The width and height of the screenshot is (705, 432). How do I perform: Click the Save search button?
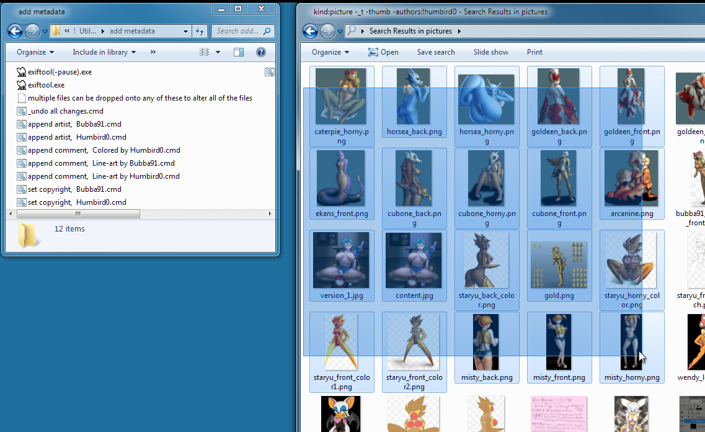435,52
